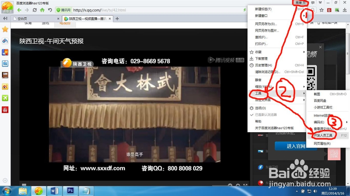Switch to the 空白页 tab
This screenshot has width=350, height=196.
[x=36, y=19]
